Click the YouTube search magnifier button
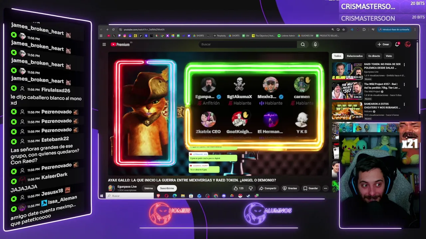 coord(303,44)
